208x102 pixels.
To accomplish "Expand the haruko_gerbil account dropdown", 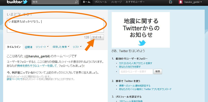I will (x=193, y=2).
